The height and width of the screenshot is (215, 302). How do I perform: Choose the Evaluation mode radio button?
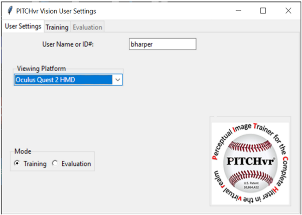coord(55,163)
